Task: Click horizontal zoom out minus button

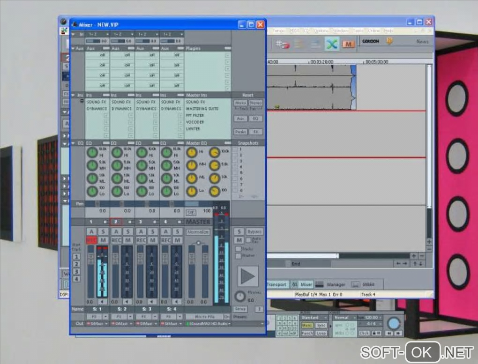Action: pyautogui.click(x=422, y=256)
